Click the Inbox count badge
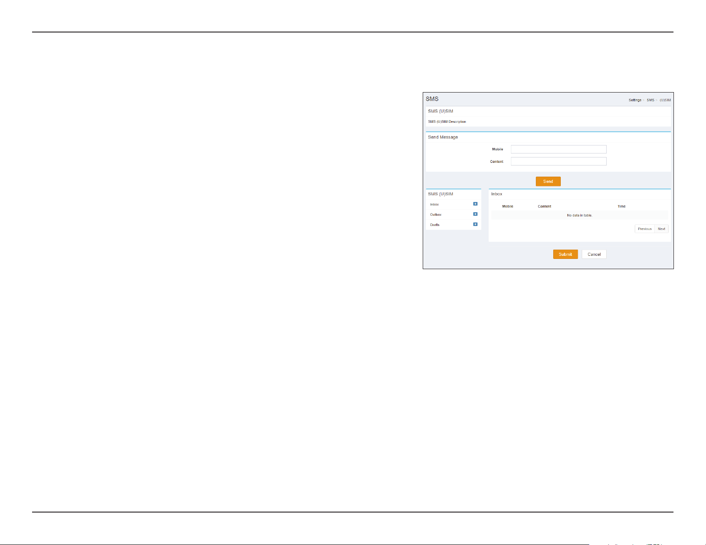The image size is (706, 545). [x=475, y=204]
